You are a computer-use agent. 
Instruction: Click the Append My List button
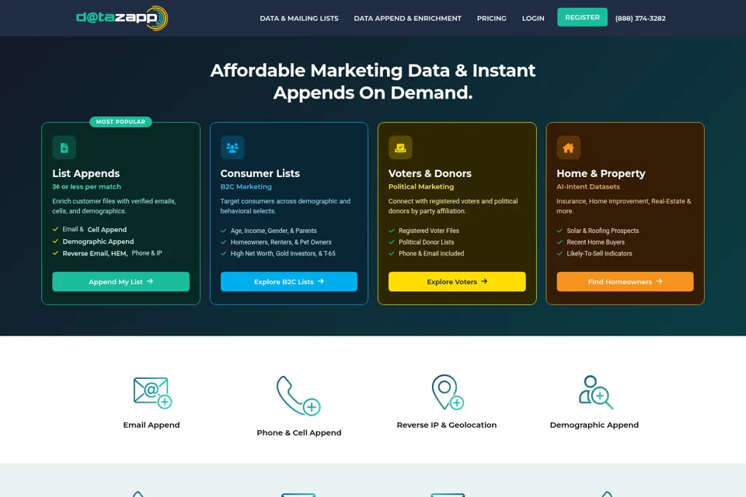pyautogui.click(x=121, y=282)
